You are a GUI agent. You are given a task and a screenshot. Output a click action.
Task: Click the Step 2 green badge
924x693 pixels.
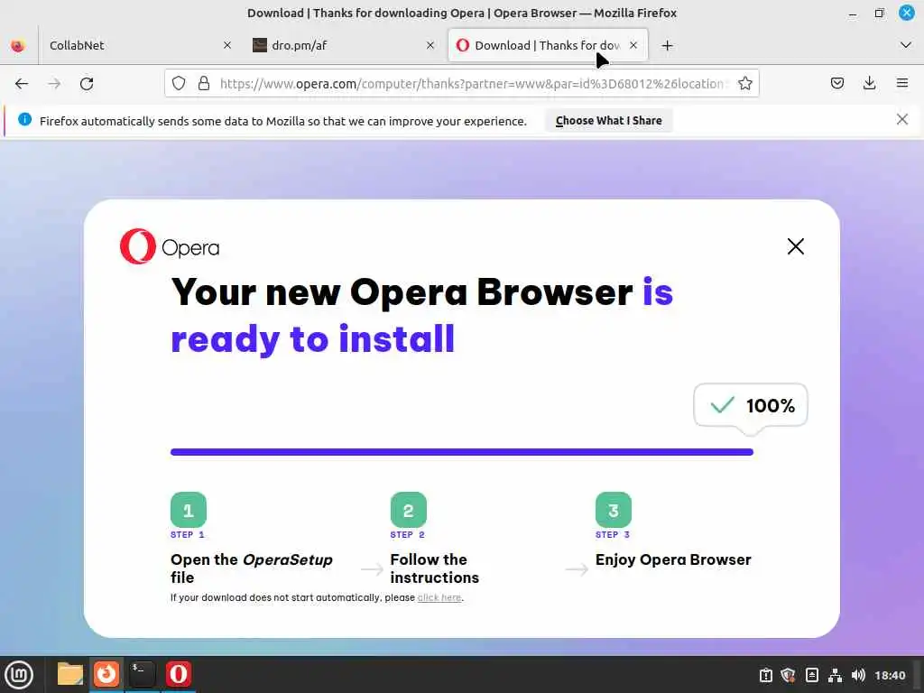[409, 510]
